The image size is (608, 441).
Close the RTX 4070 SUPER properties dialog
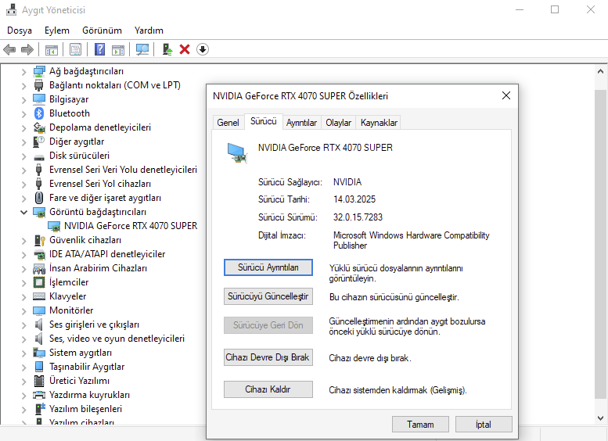(x=506, y=95)
